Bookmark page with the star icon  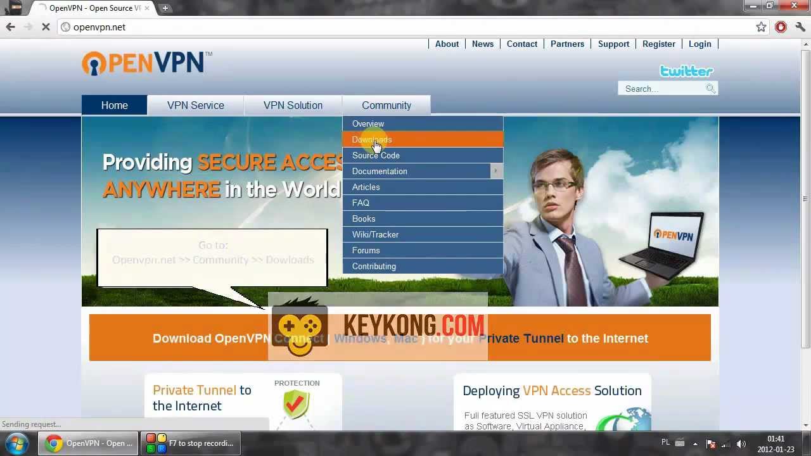tap(761, 27)
